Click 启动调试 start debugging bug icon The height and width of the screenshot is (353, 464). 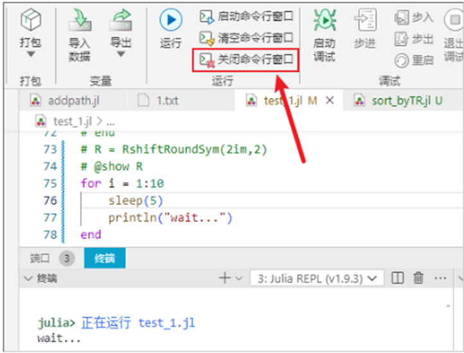pos(325,20)
